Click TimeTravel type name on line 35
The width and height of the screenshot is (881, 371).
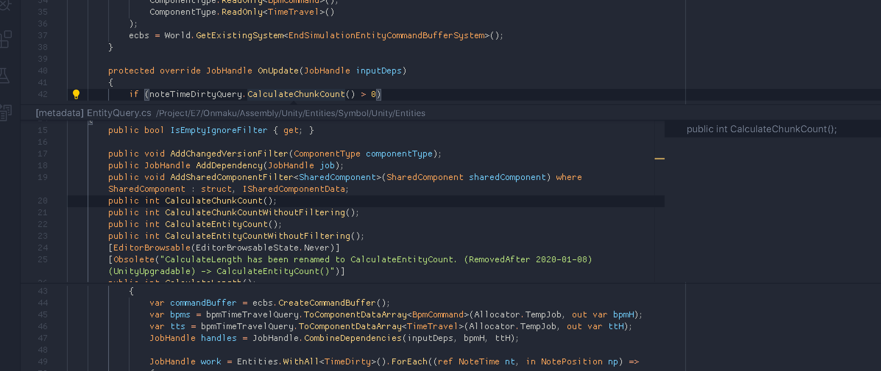pos(293,12)
